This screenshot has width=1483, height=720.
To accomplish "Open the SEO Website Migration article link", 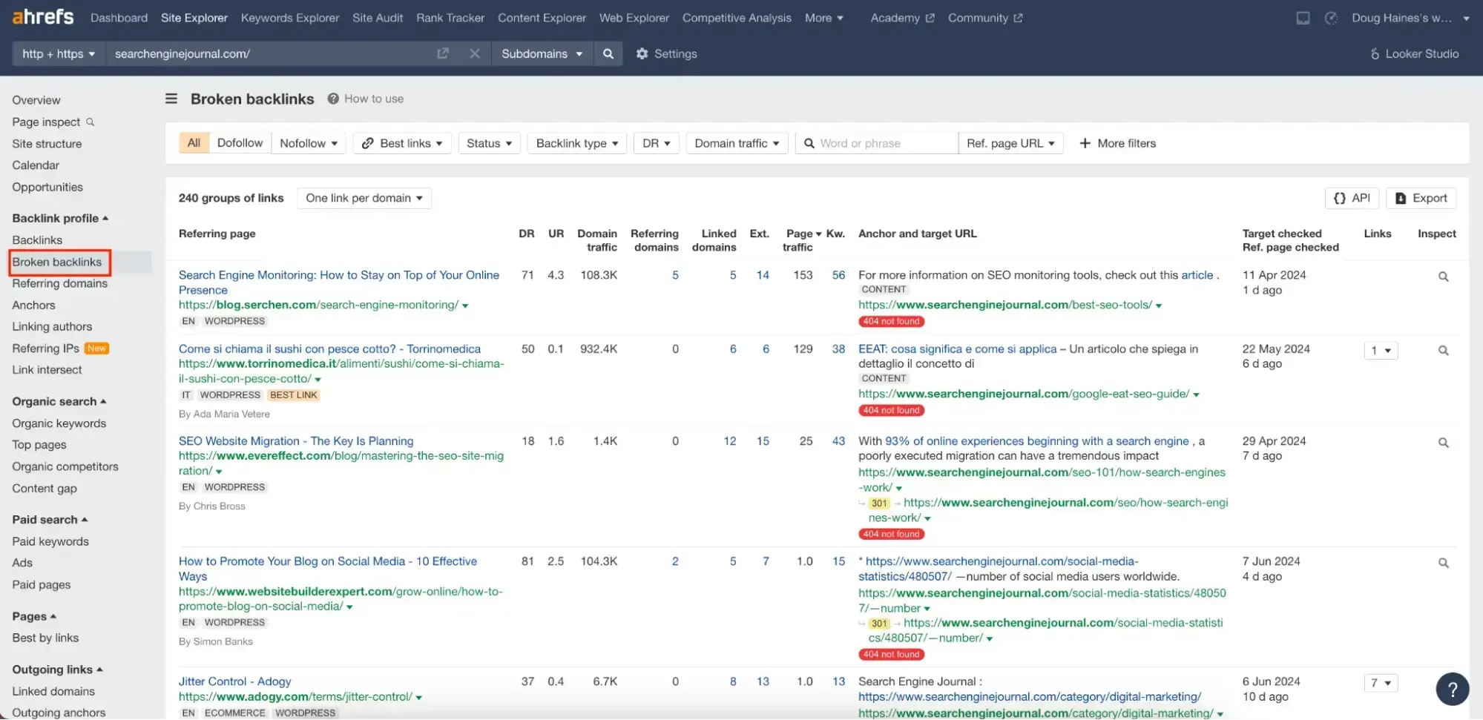I will (295, 440).
